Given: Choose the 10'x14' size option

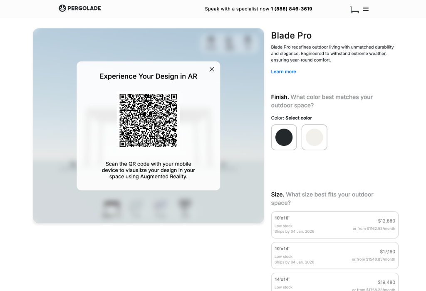Looking at the screenshot, I should coord(335,255).
